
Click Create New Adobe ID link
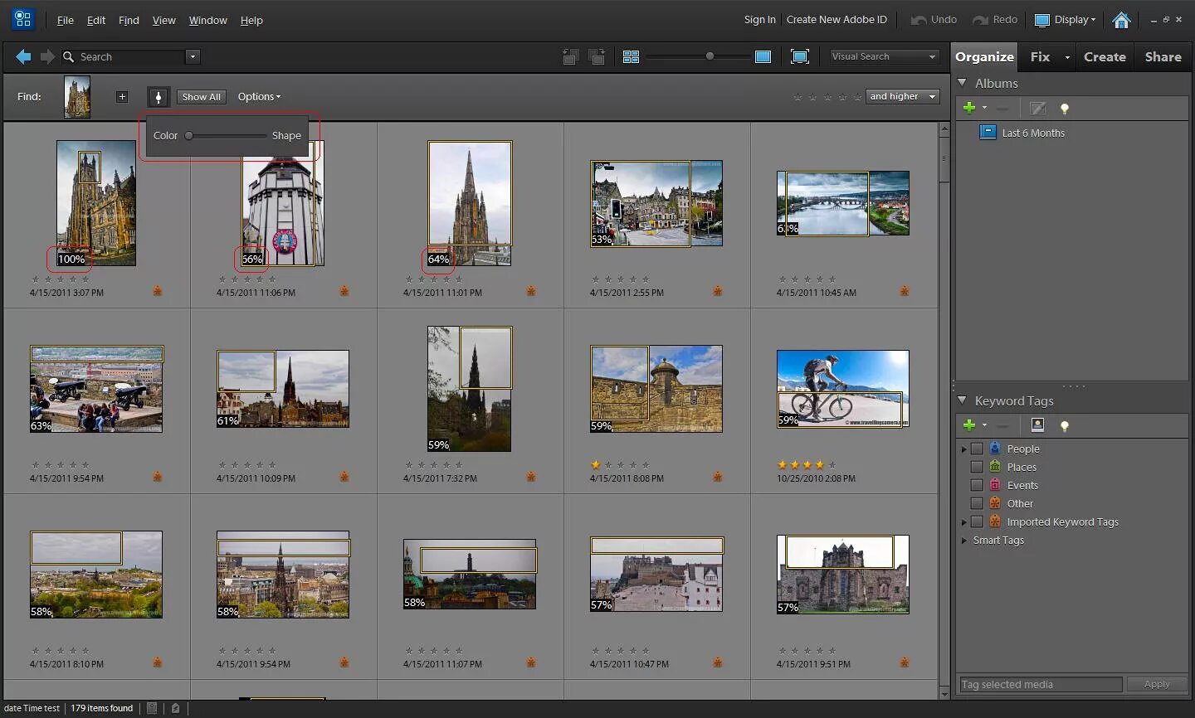pos(836,20)
